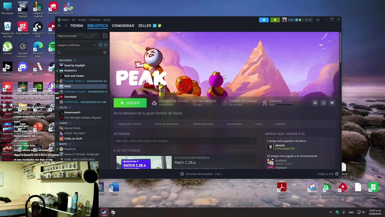This screenshot has width=385, height=217.
Task: Open the Ayuda menu
Action: [107, 20]
